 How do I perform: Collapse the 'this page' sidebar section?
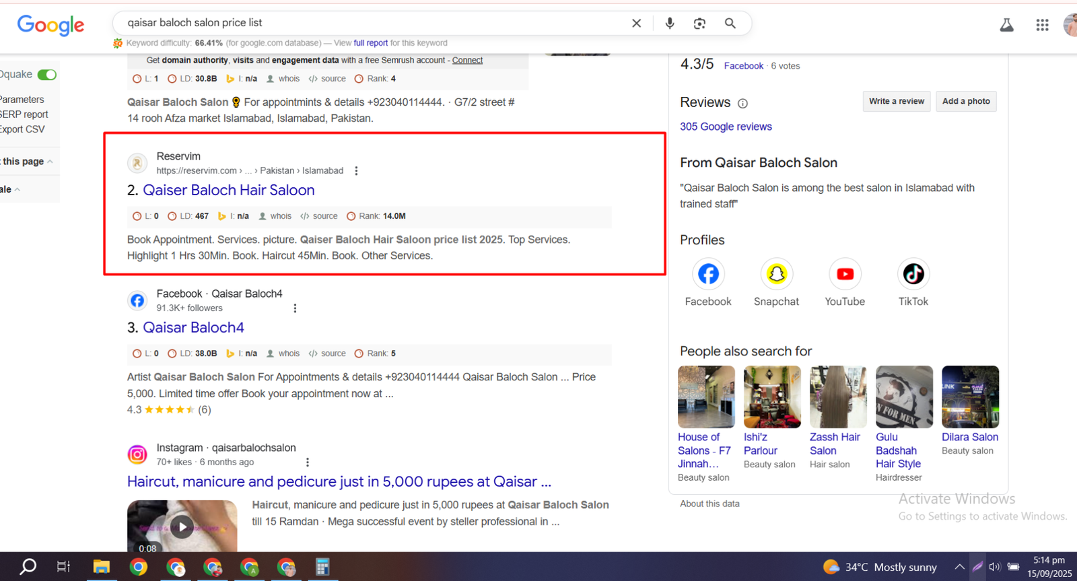(x=50, y=162)
